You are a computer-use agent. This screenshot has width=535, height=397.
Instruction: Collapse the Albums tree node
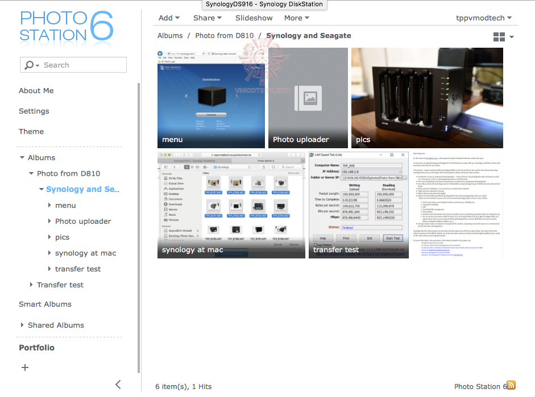(x=22, y=157)
